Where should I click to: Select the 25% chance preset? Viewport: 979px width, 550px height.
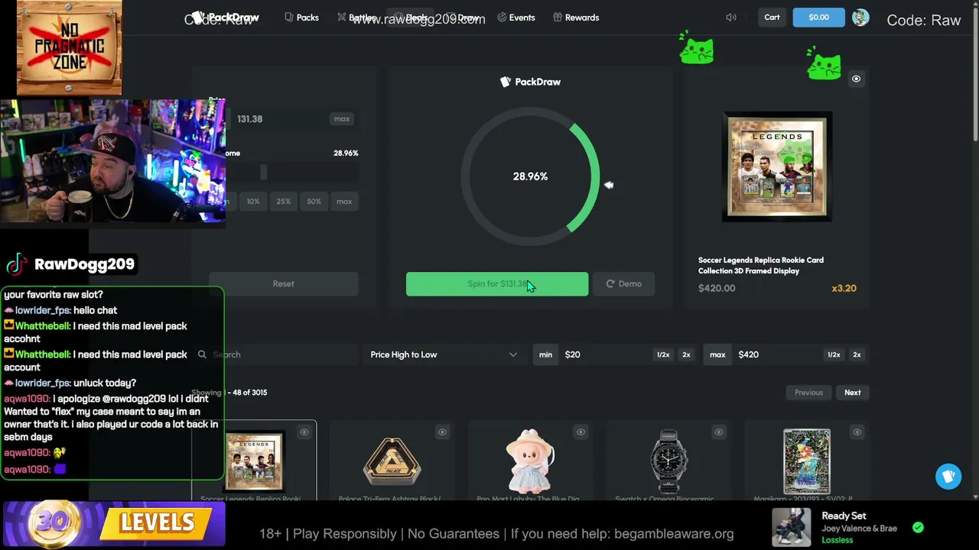284,202
